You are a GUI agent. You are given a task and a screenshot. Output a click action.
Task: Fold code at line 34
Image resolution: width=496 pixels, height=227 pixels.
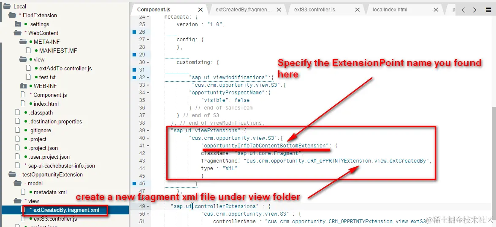point(148,93)
